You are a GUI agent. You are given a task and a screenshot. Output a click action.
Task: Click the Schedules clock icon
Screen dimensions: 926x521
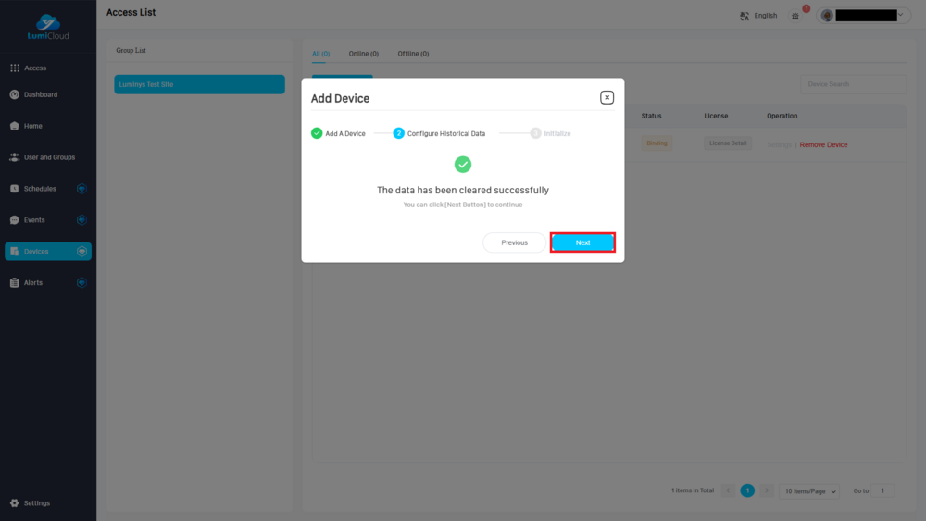(15, 189)
